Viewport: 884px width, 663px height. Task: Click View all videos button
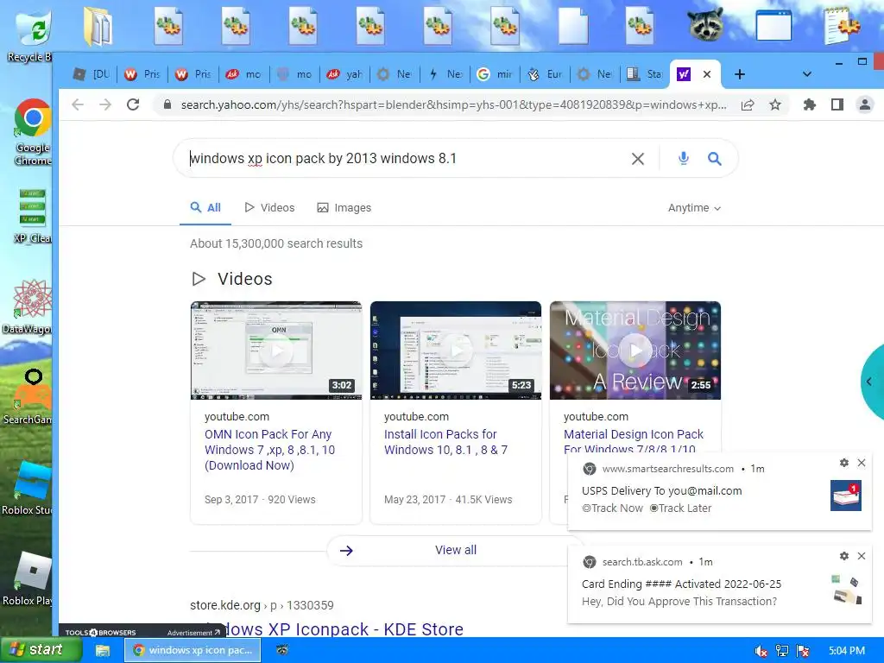[x=456, y=550]
